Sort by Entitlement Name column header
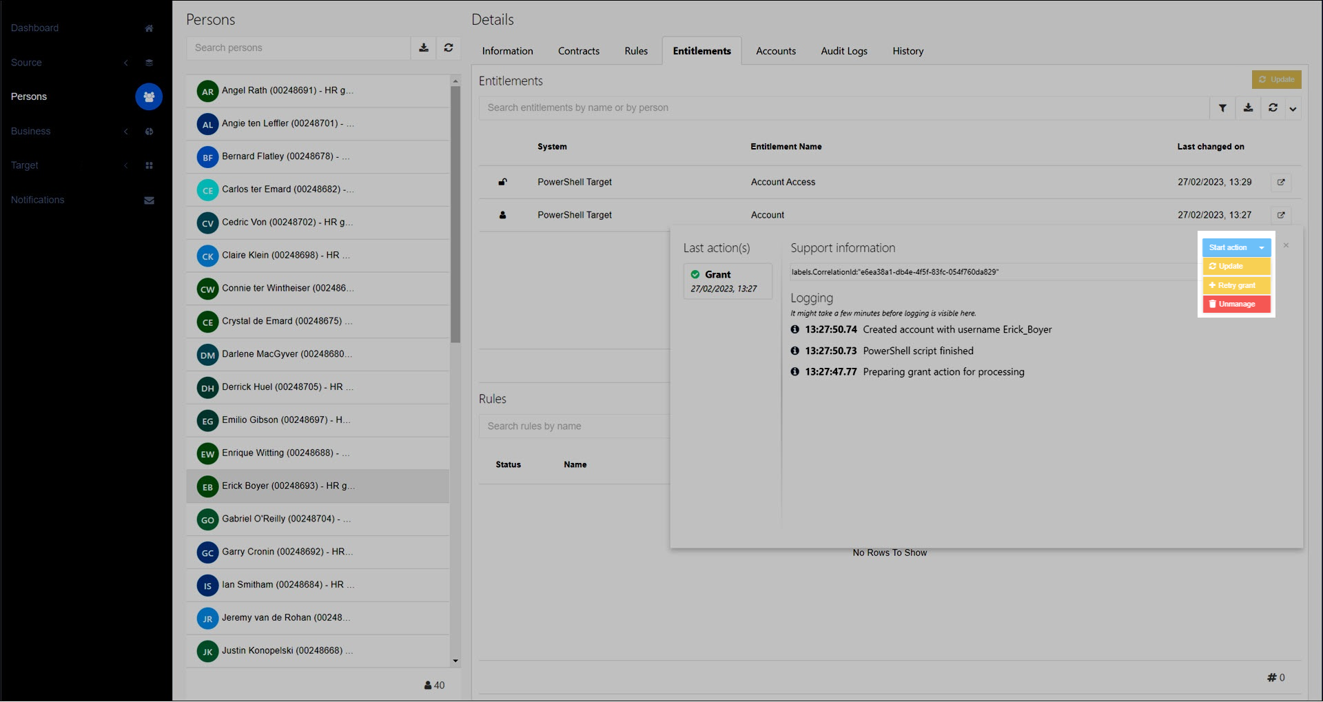Image resolution: width=1323 pixels, height=702 pixels. (x=786, y=147)
